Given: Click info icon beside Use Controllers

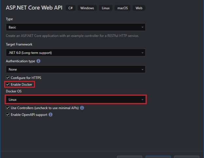Looking at the screenshot, I should [82, 108].
